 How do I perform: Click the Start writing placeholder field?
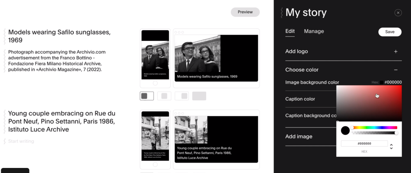(x=21, y=141)
